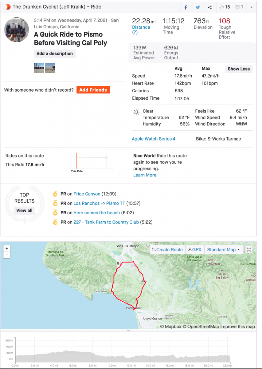The width and height of the screenshot is (262, 369).
Task: Collapse stats with Show Less
Action: 239,69
